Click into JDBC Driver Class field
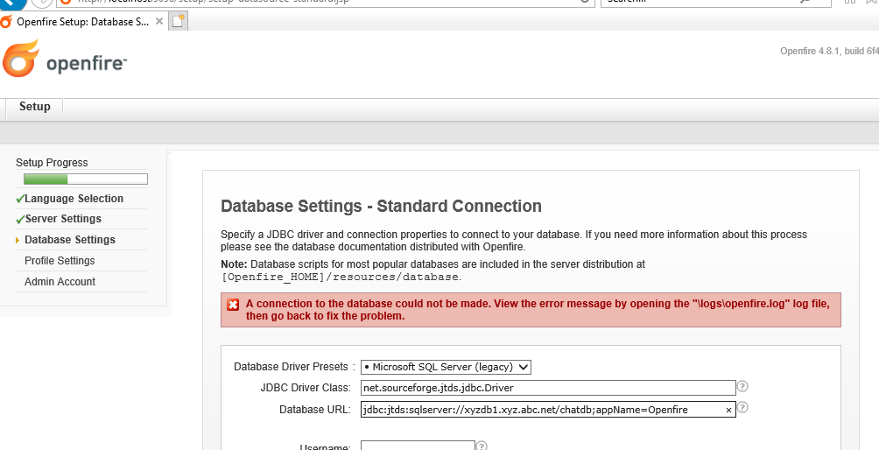 (x=547, y=388)
